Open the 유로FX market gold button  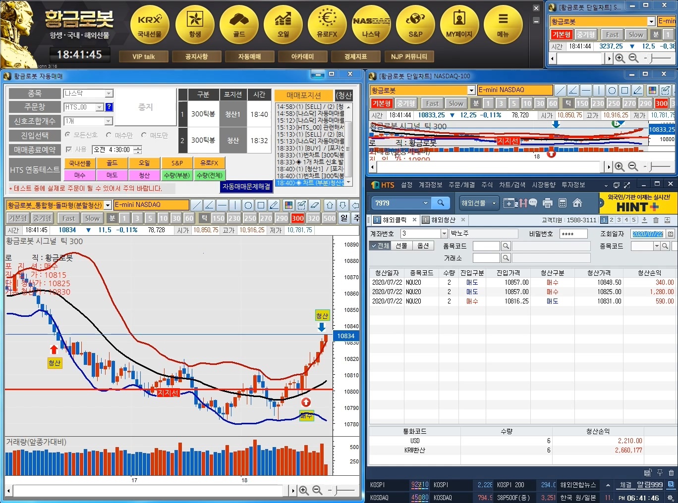click(327, 25)
